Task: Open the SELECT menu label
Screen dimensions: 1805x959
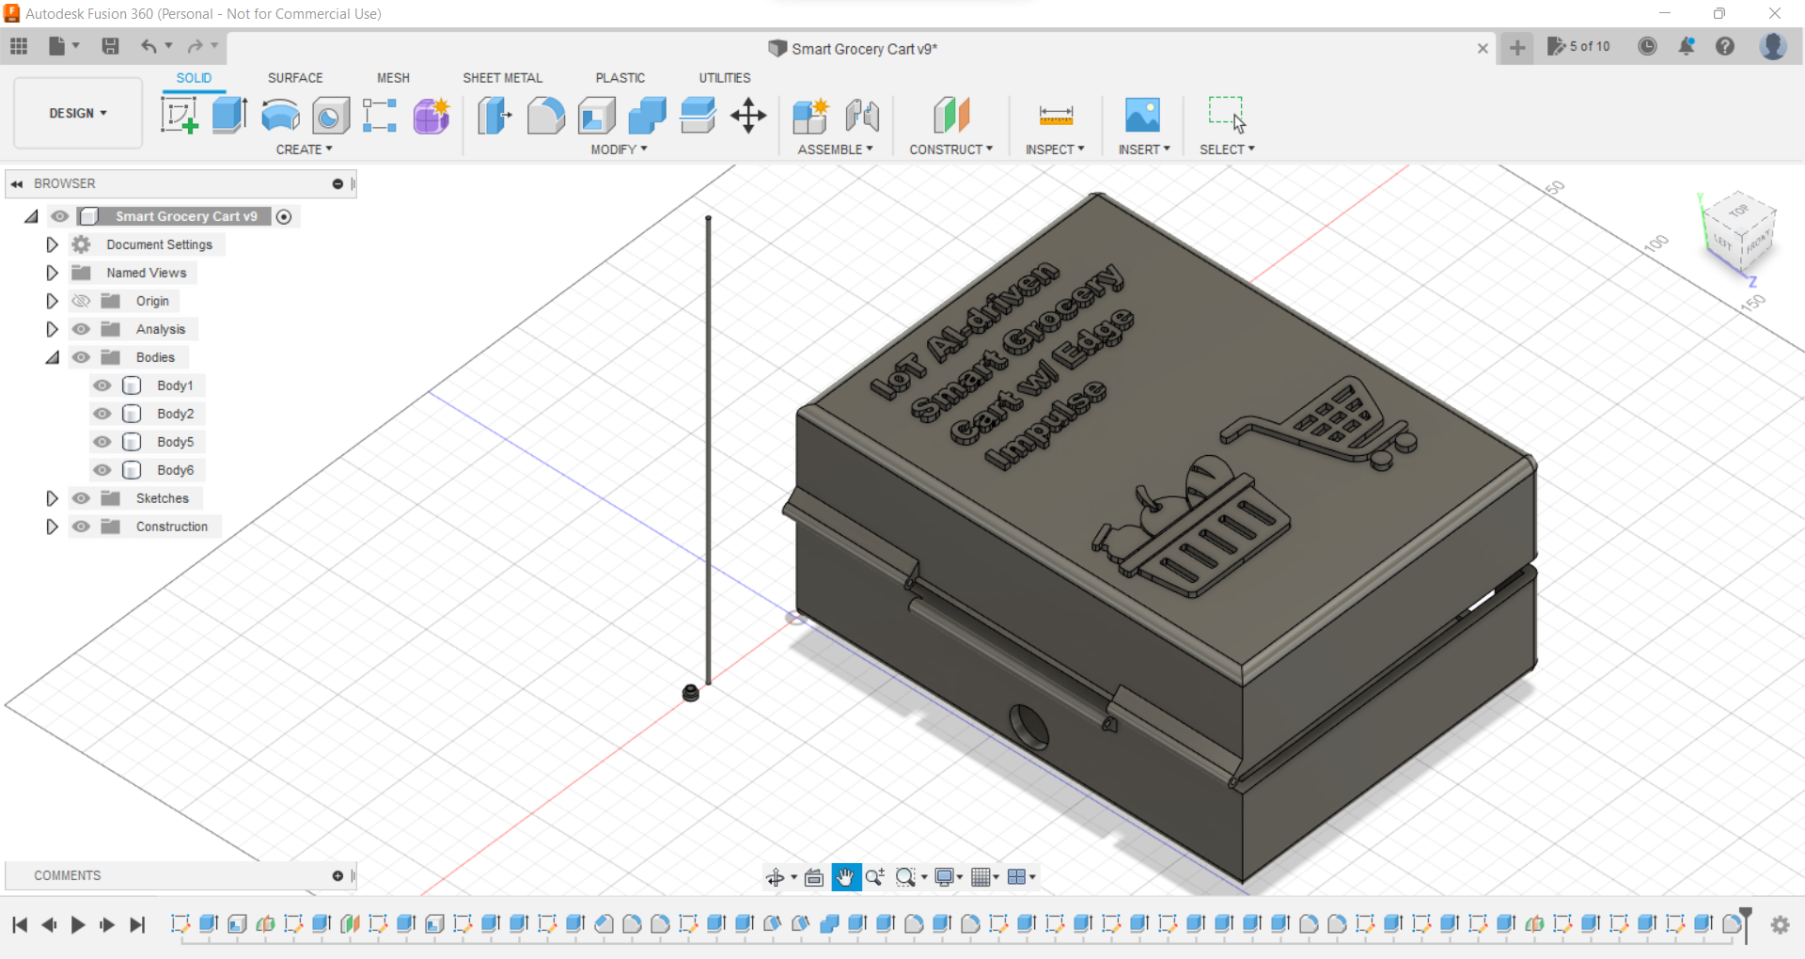Action: (x=1227, y=149)
